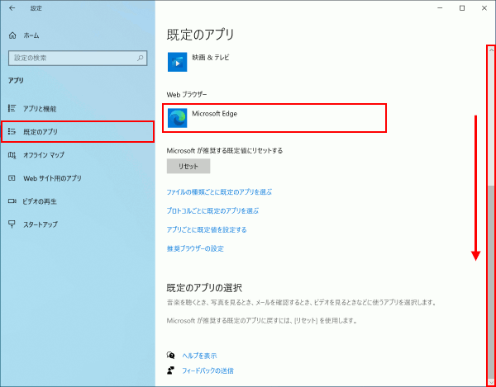Click the 設定の検索 search field

[x=78, y=58]
